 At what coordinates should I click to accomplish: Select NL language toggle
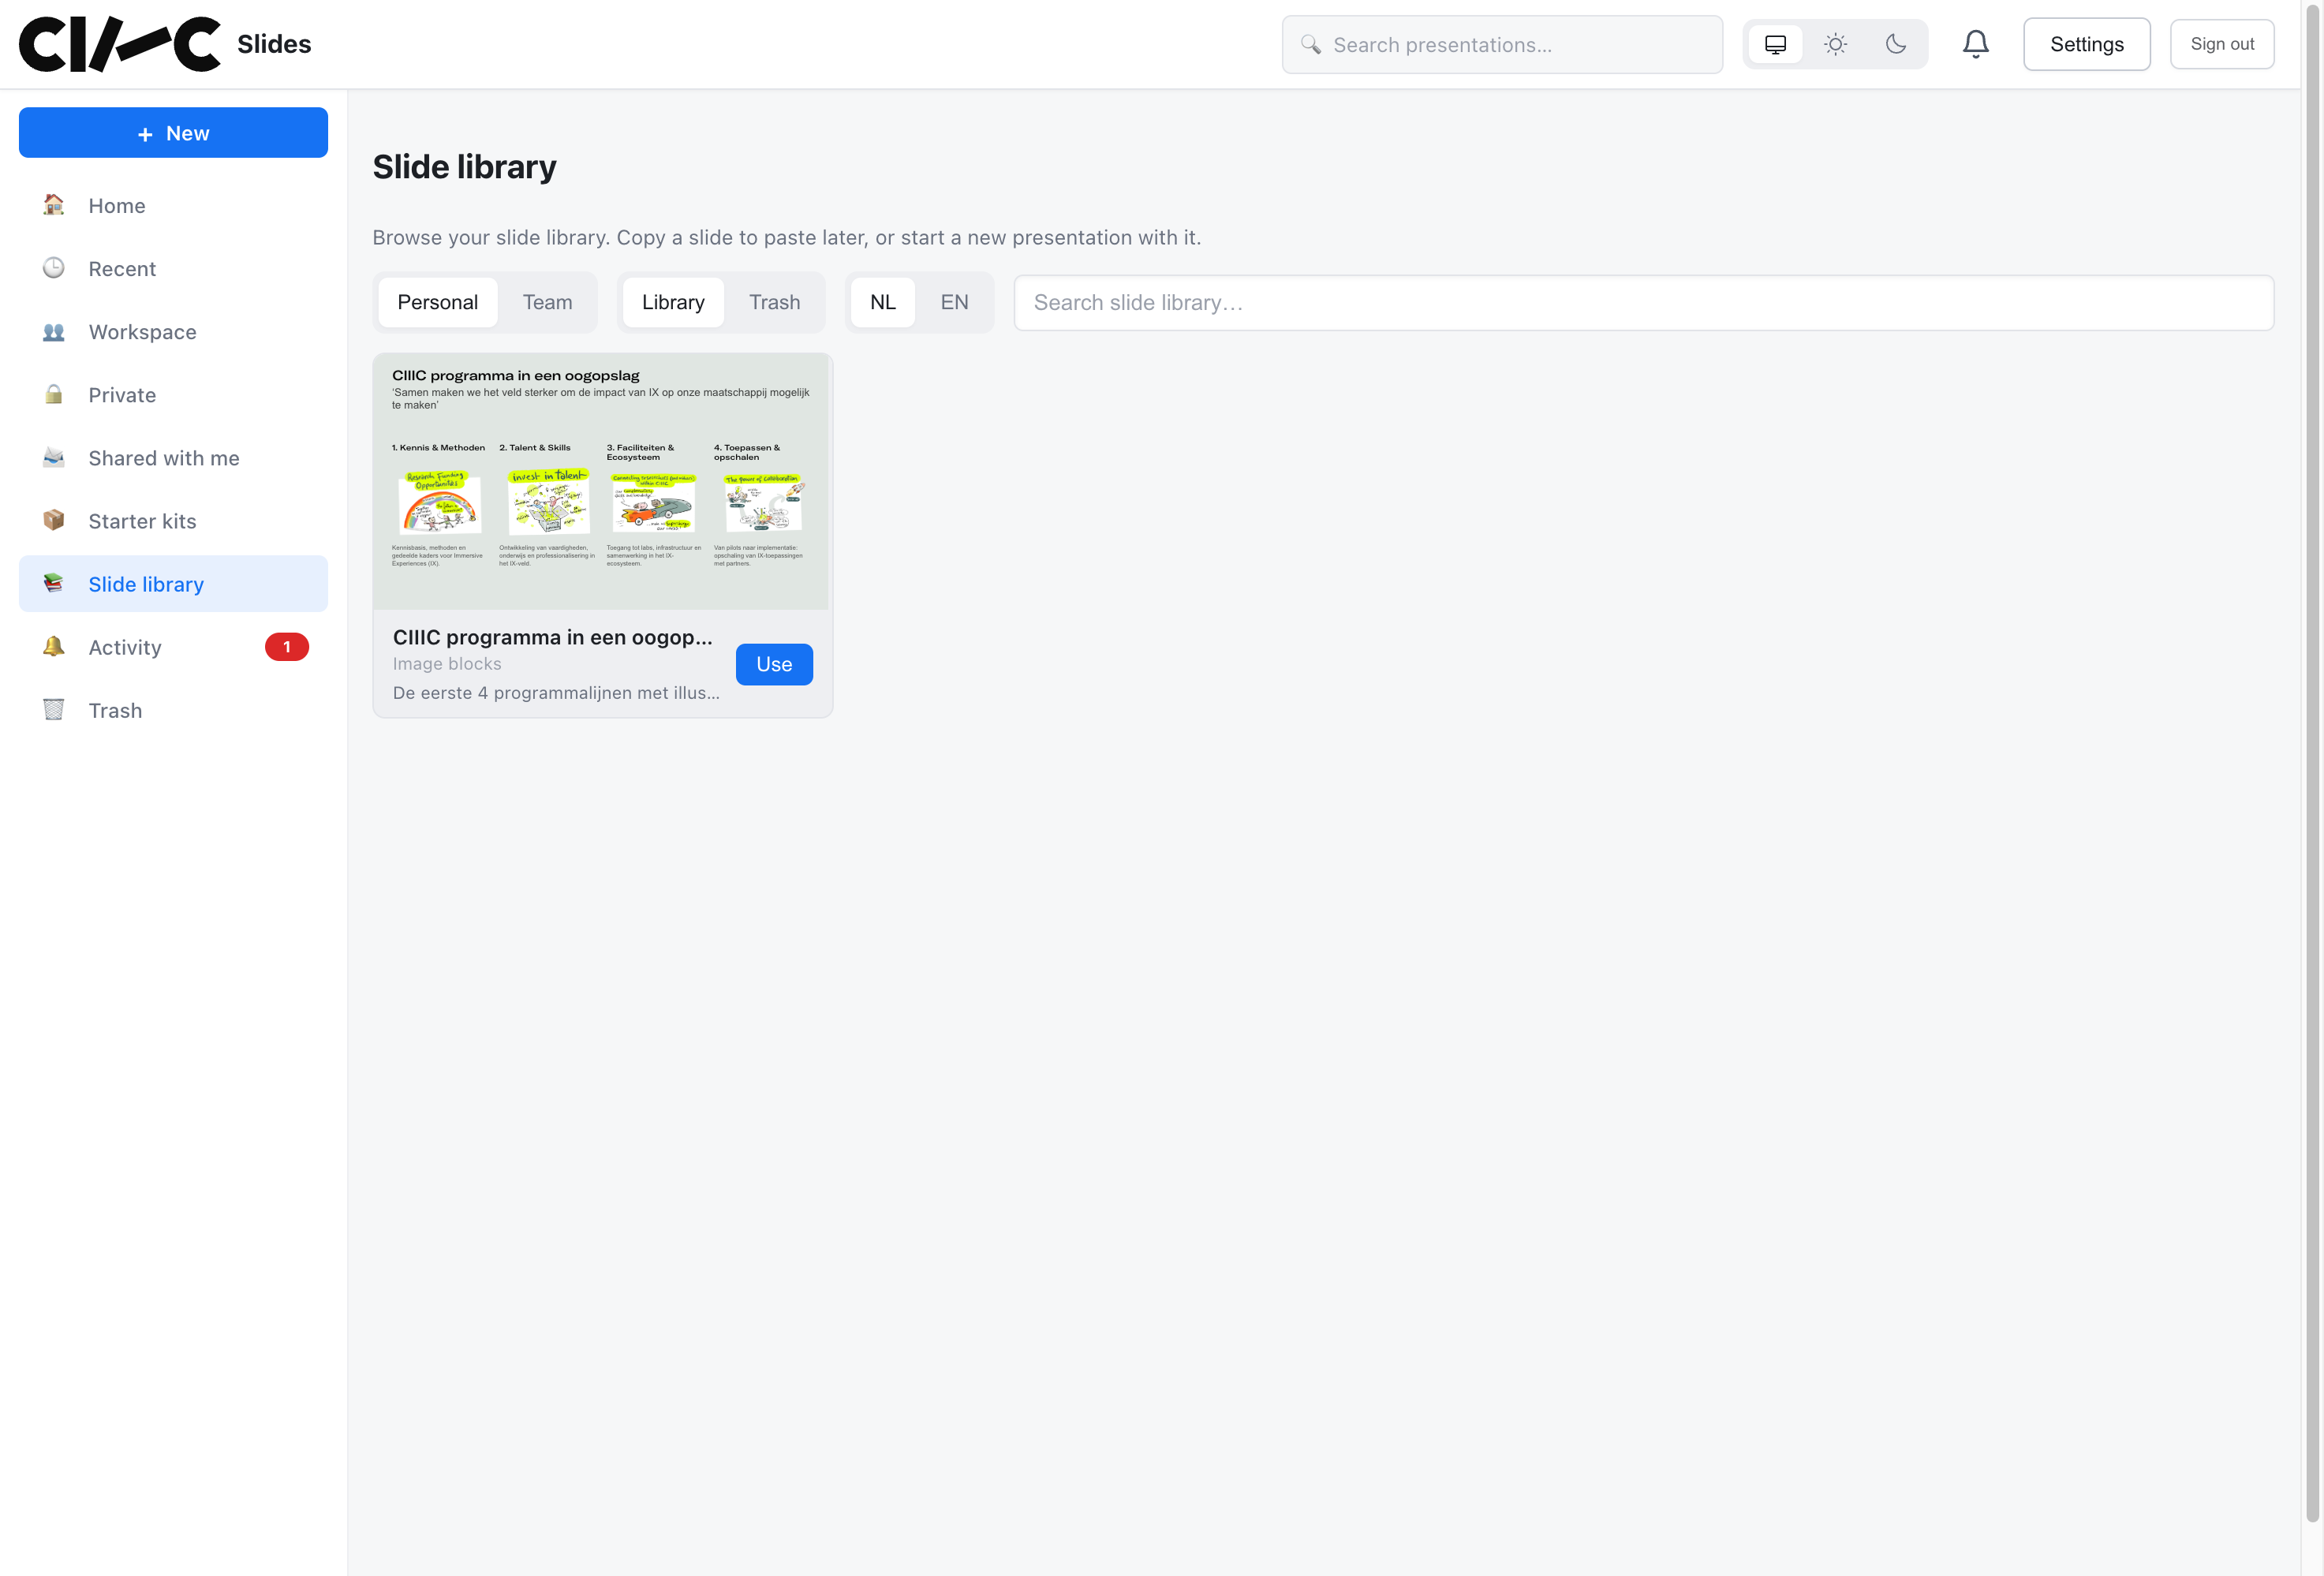click(x=882, y=302)
